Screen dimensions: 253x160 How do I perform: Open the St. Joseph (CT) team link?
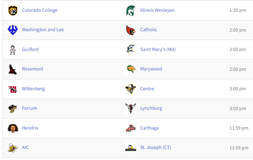156,148
